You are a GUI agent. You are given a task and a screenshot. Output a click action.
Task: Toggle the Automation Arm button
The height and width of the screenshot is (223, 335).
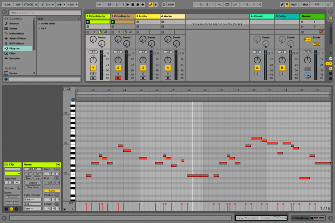pos(151,5)
